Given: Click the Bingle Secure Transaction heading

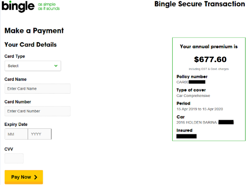Looking at the screenshot, I should [x=200, y=4].
